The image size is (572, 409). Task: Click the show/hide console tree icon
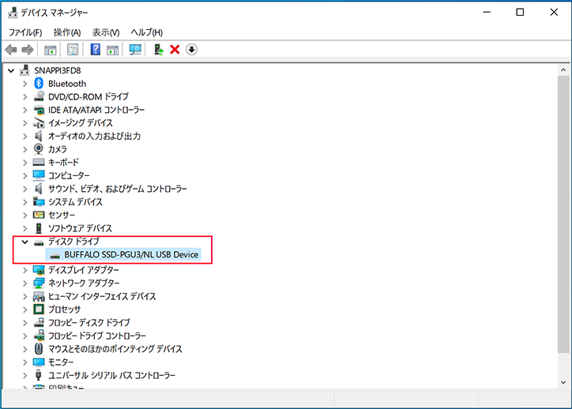click(51, 50)
